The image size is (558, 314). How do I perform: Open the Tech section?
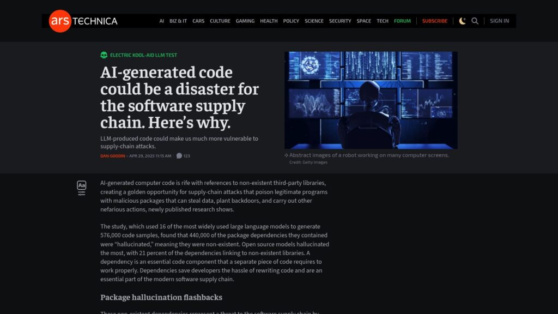[x=383, y=21]
